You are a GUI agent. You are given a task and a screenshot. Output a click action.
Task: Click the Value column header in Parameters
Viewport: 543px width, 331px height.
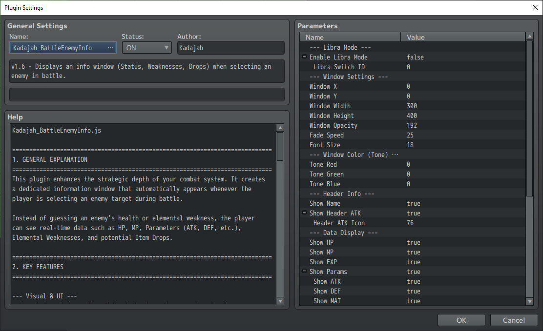coord(463,38)
